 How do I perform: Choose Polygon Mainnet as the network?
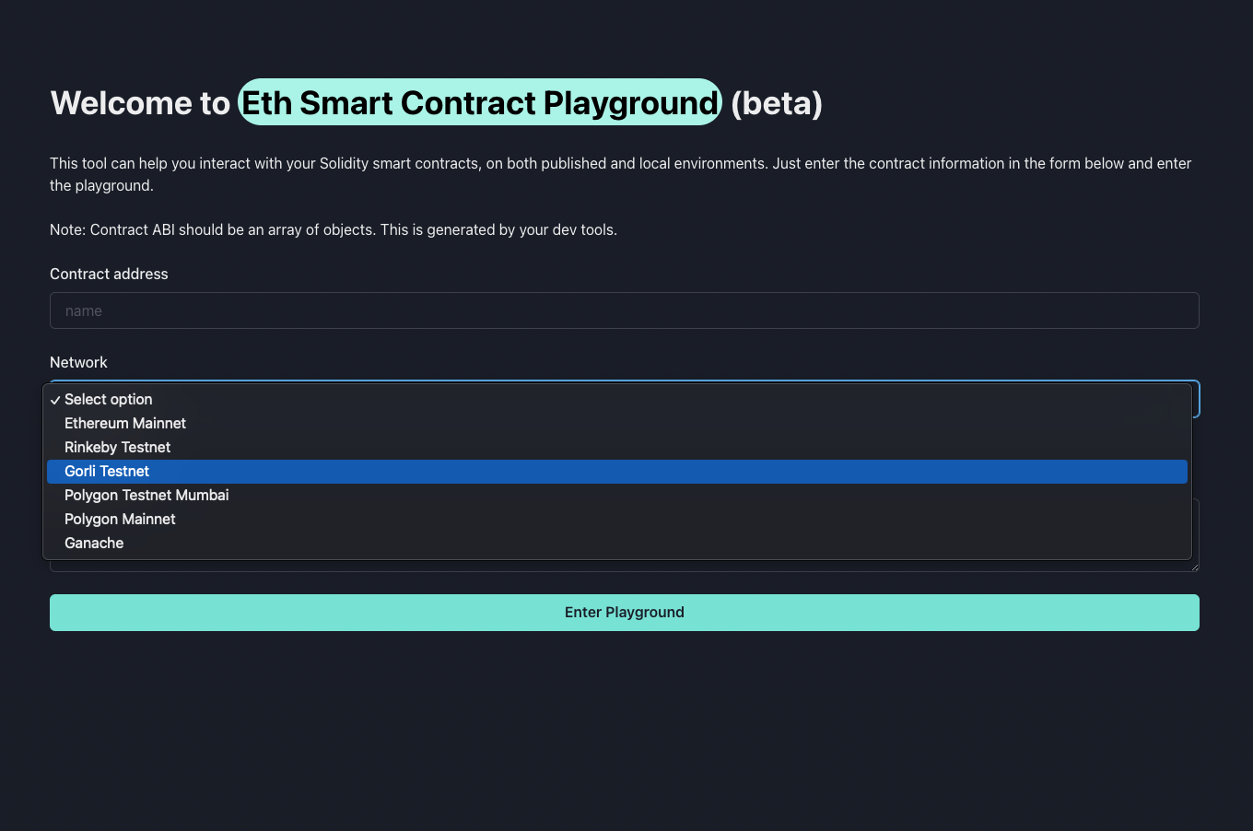click(119, 519)
